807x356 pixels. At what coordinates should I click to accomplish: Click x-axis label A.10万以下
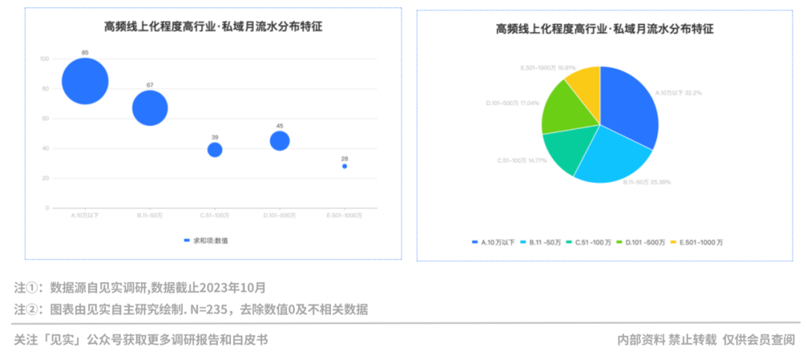pos(85,216)
